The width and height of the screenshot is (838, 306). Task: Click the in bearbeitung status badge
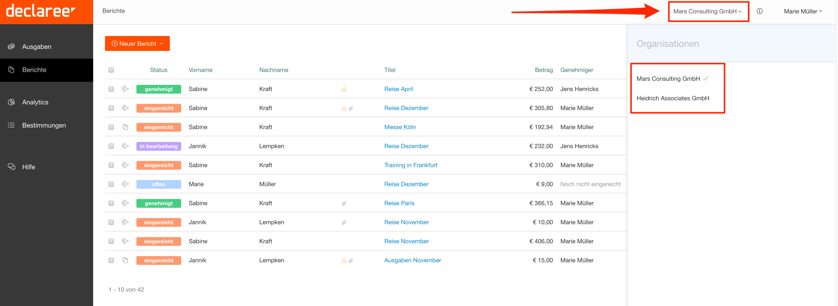pyautogui.click(x=159, y=146)
